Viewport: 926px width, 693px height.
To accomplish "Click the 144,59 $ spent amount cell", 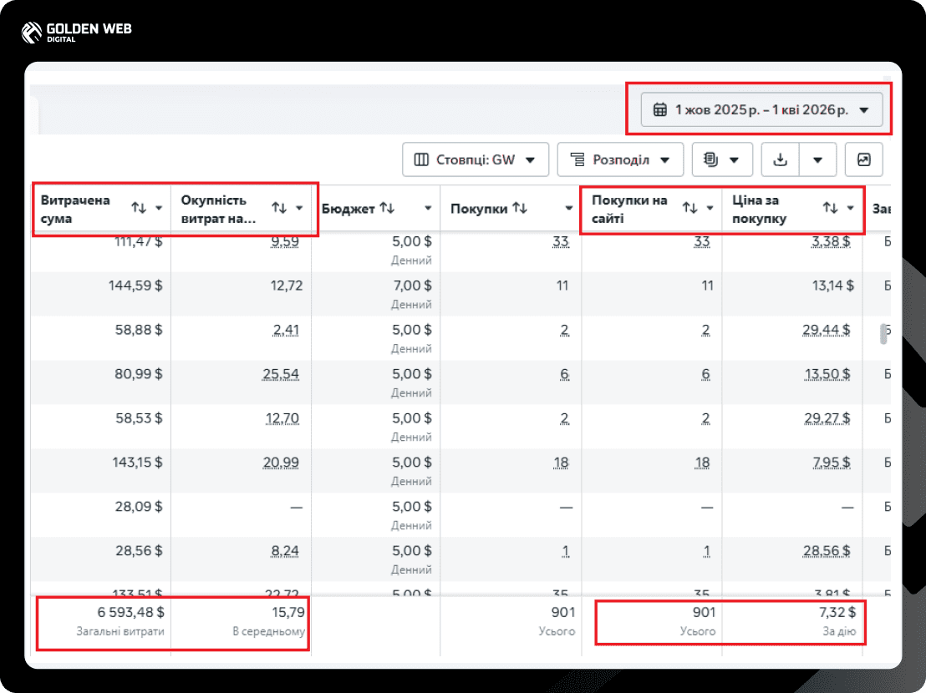I will [x=135, y=286].
